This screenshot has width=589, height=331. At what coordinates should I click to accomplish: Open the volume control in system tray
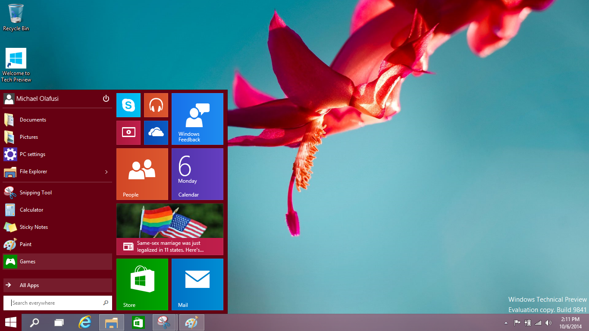548,322
